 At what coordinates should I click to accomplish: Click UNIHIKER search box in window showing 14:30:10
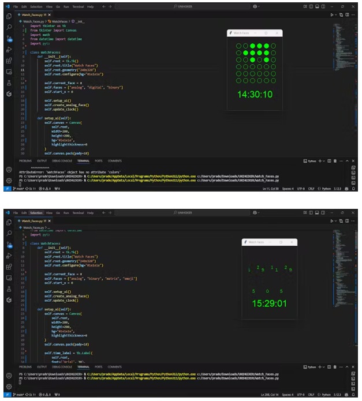pyautogui.click(x=184, y=6)
